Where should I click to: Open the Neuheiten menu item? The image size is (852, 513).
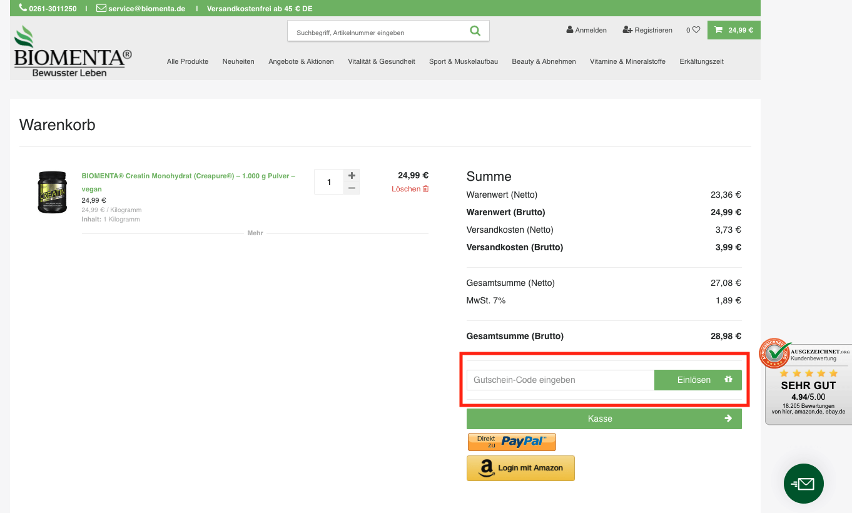coord(238,61)
